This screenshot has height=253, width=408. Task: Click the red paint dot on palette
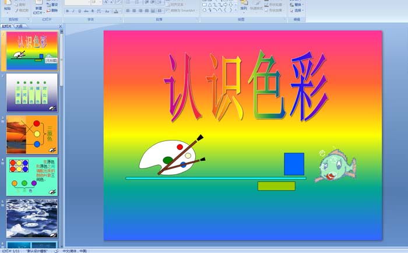(x=180, y=147)
